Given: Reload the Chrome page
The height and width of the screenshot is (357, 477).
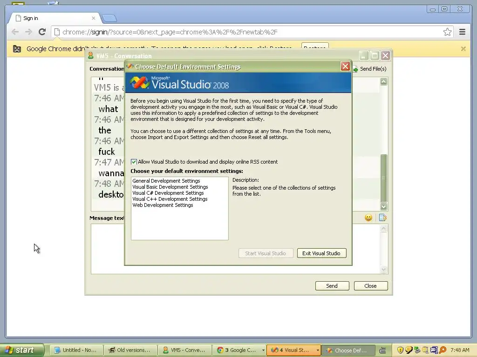Looking at the screenshot, I should (42, 32).
